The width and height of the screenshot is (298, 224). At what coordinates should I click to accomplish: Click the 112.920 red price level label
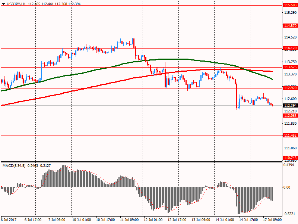click(x=290, y=88)
